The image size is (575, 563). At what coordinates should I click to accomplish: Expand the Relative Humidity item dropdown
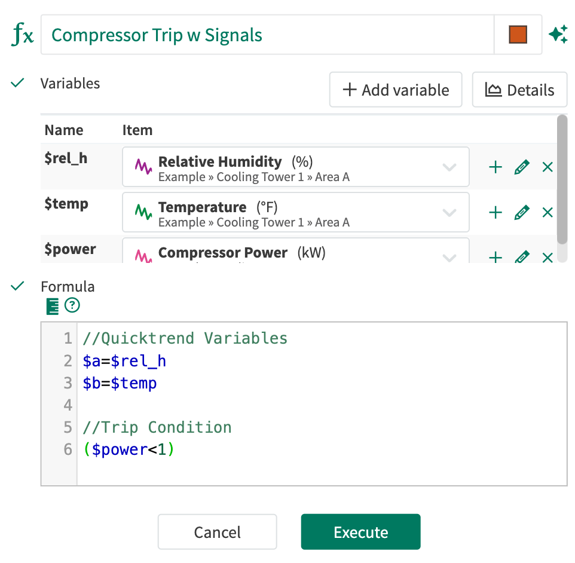[x=449, y=167]
